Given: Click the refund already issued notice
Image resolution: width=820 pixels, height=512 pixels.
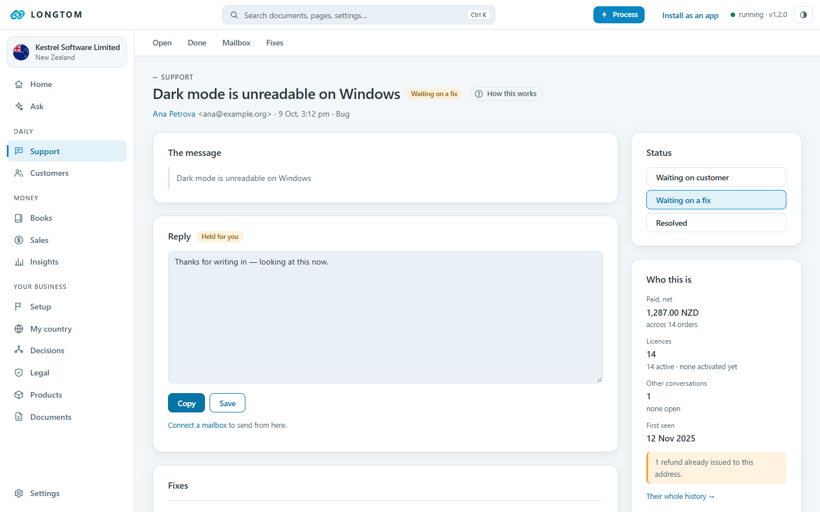Looking at the screenshot, I should pyautogui.click(x=716, y=468).
